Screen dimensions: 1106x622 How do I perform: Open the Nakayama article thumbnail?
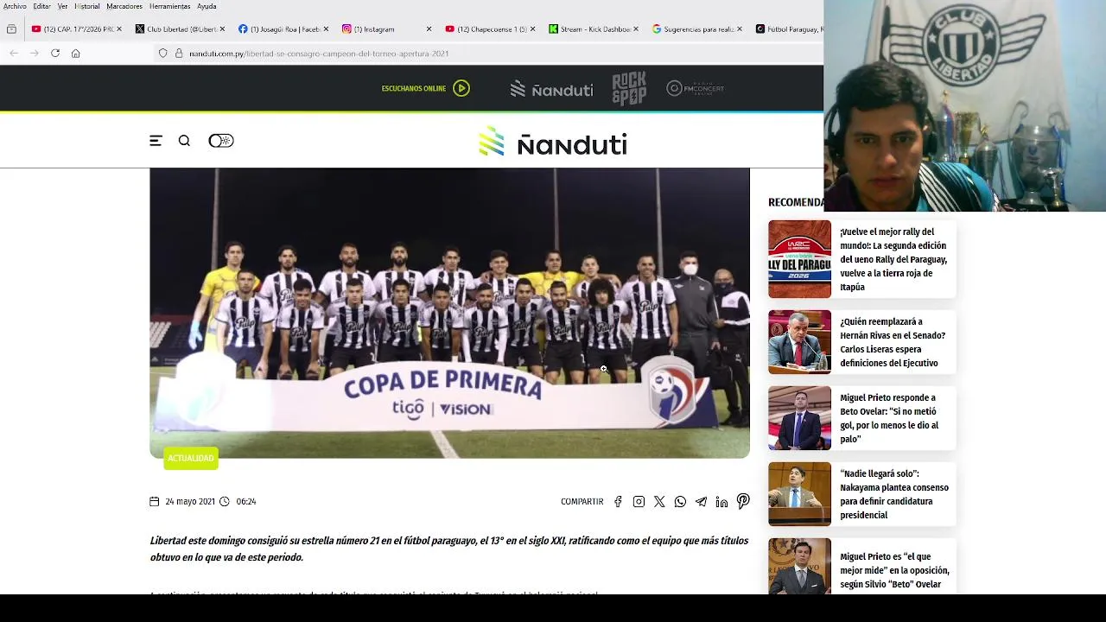799,494
